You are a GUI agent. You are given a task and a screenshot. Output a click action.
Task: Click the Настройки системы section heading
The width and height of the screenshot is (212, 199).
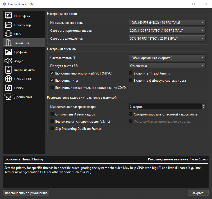62,49
